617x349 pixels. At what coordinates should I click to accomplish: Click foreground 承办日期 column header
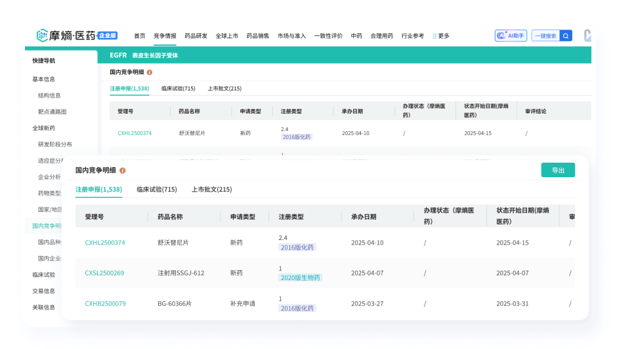click(x=364, y=216)
